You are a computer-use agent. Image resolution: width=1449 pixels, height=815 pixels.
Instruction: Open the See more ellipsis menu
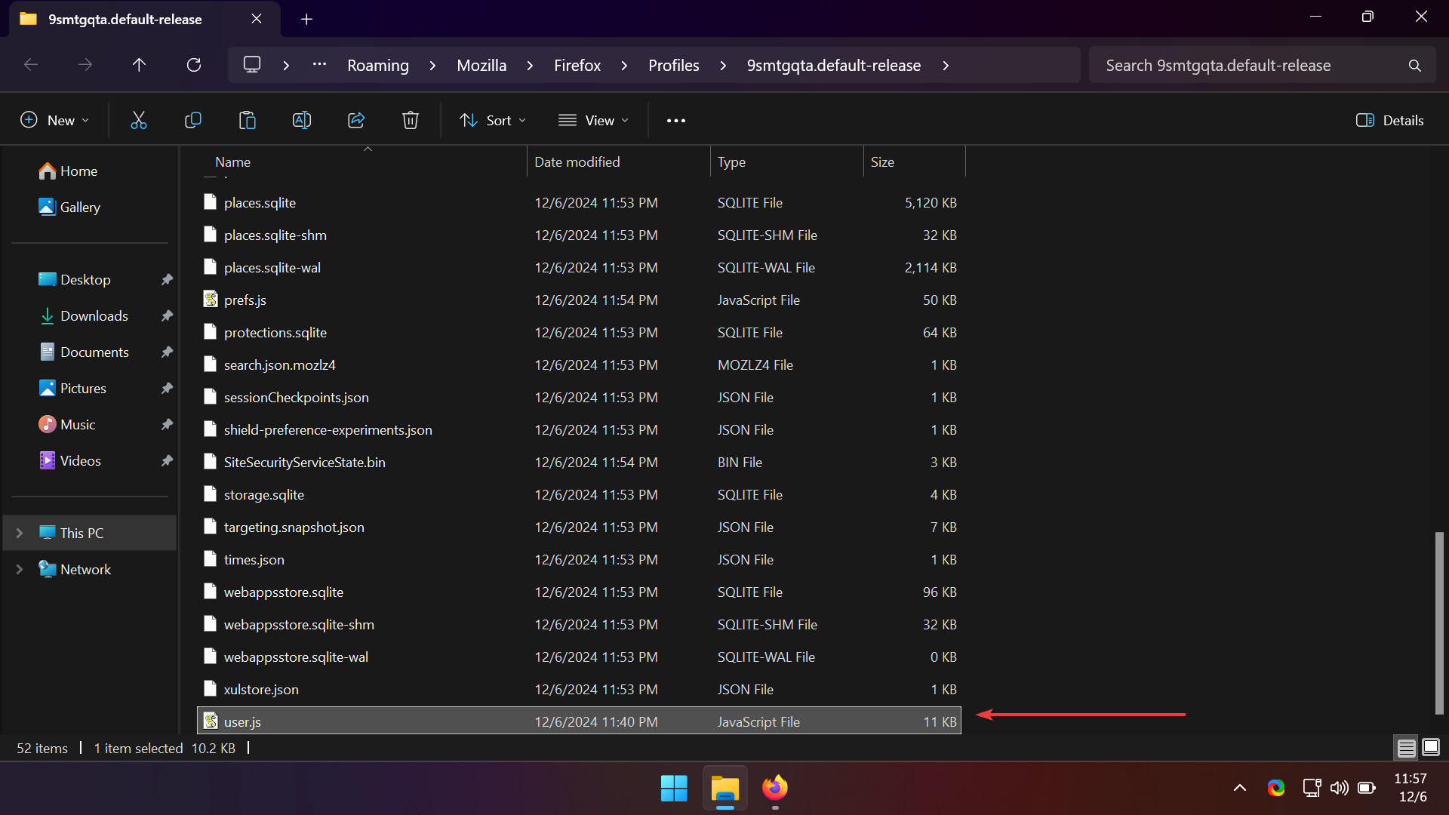(x=676, y=121)
